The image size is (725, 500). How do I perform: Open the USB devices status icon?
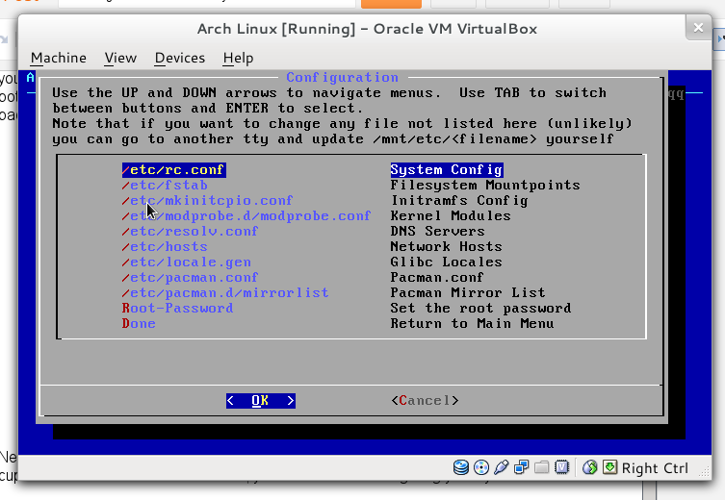pos(501,467)
